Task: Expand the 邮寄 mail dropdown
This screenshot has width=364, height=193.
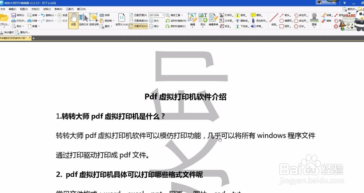Action: [39, 15]
